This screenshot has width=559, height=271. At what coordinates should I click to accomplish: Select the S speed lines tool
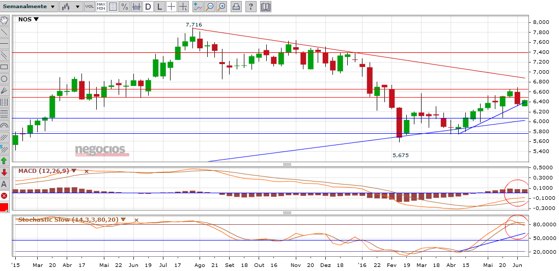[4, 149]
